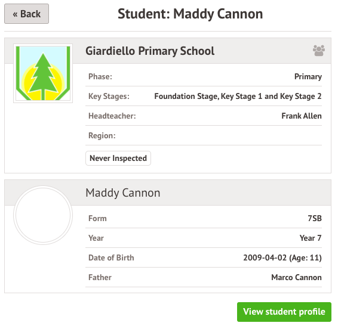Click the Date of Birth label
338x326 pixels.
coord(111,257)
